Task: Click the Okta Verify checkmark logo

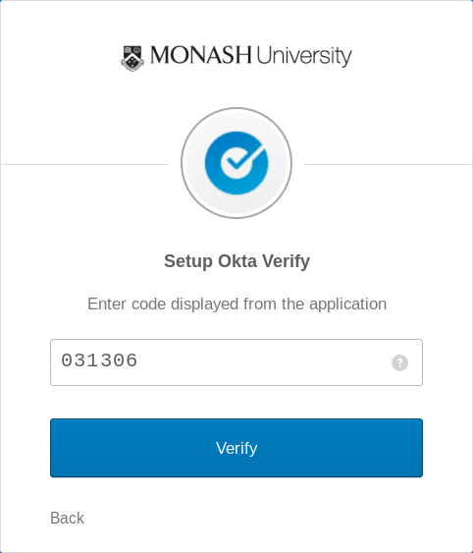Action: click(x=236, y=163)
